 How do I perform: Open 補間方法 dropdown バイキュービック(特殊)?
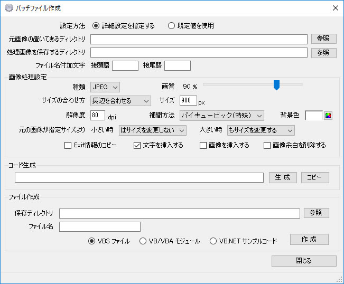click(222, 116)
